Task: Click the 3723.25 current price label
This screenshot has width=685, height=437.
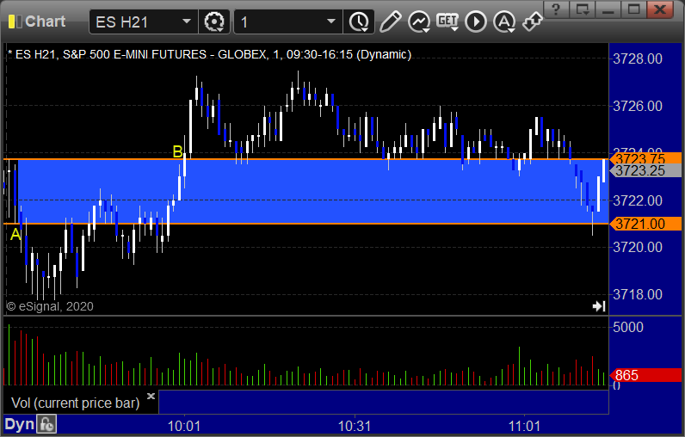Action: [645, 170]
